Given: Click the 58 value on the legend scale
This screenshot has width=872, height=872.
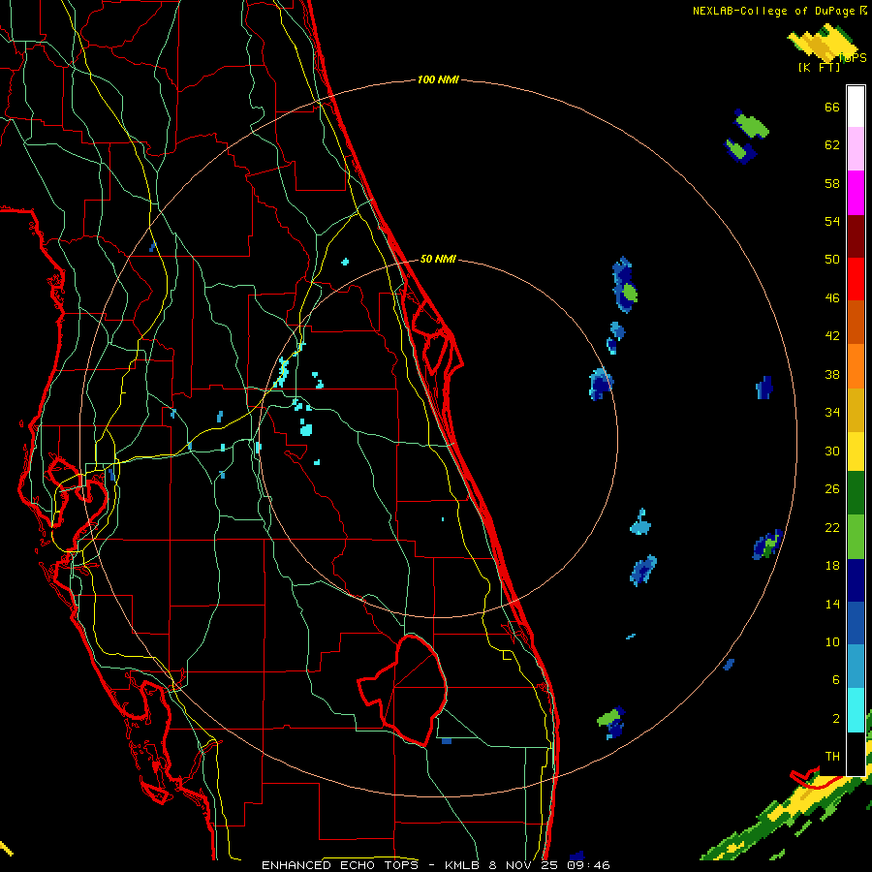Looking at the screenshot, I should (832, 183).
